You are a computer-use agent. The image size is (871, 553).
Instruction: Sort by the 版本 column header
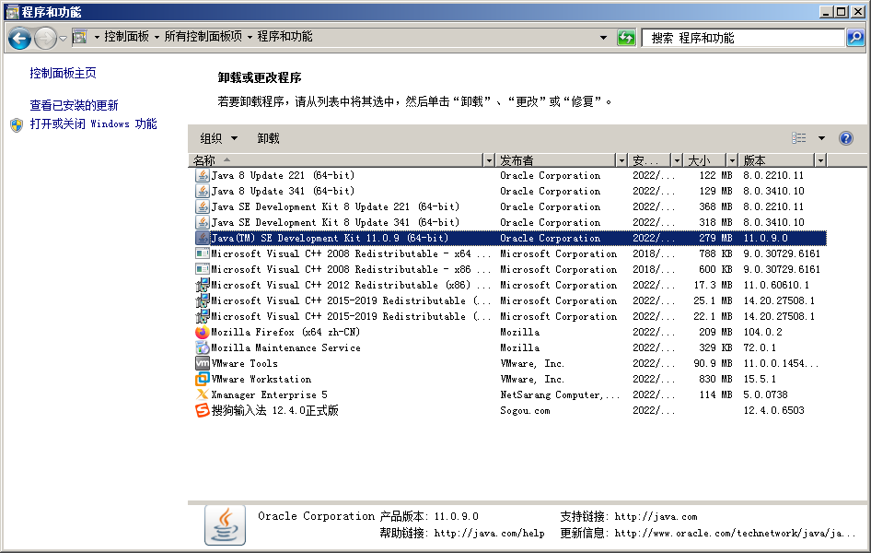pyautogui.click(x=776, y=160)
